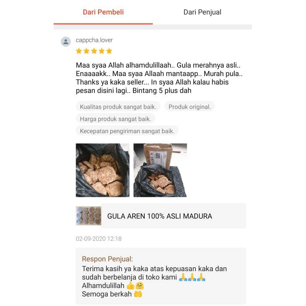Click the third rating star
306x306 pixels.
(x=94, y=51)
